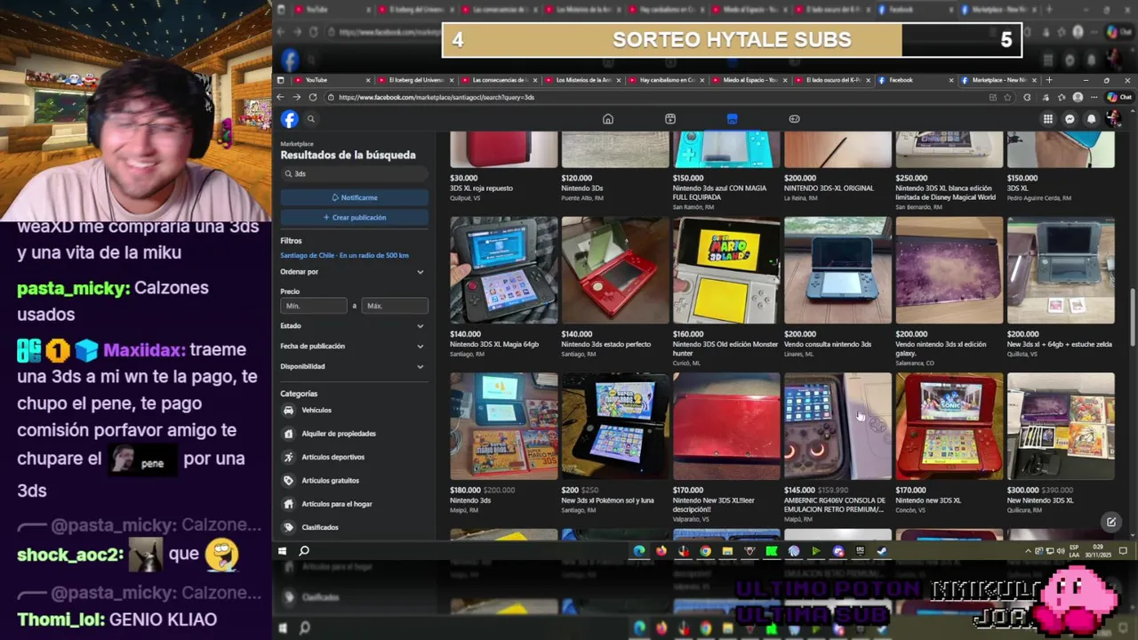
Task: Click the Marketplace results page scrollbar
Action: click(x=1133, y=316)
